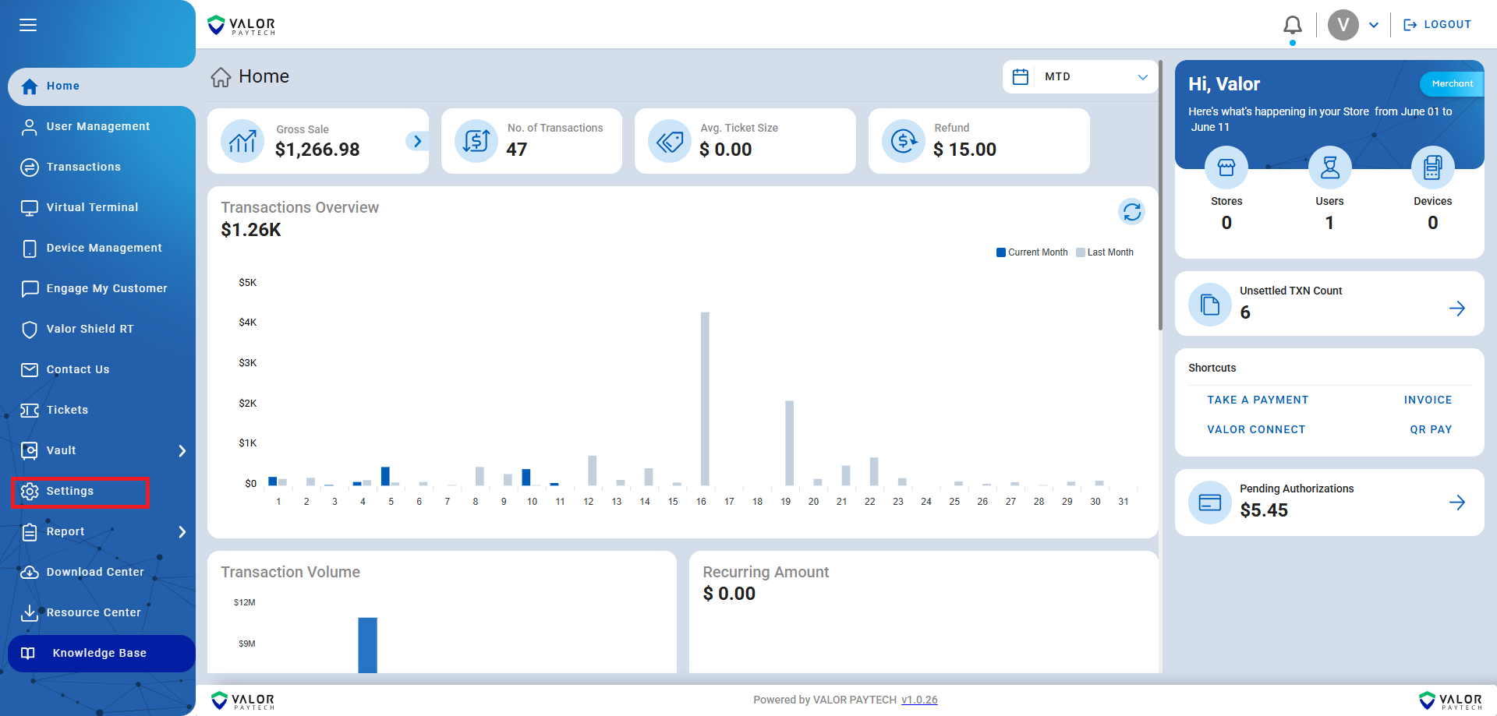
Task: Click the Contact Us envelope icon
Action: [x=30, y=370]
